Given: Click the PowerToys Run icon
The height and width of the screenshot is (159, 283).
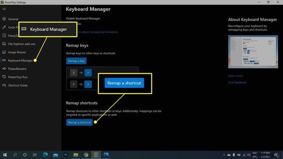Looking at the screenshot, I should point(4,77).
